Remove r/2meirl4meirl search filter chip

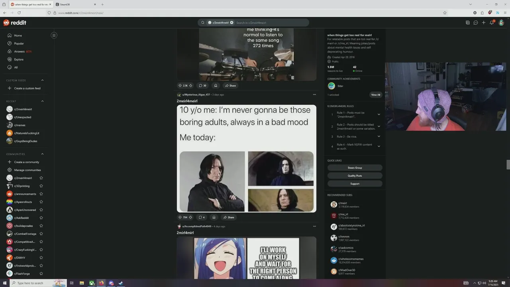231,23
